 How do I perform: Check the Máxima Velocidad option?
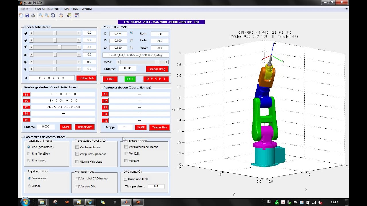coord(77,161)
